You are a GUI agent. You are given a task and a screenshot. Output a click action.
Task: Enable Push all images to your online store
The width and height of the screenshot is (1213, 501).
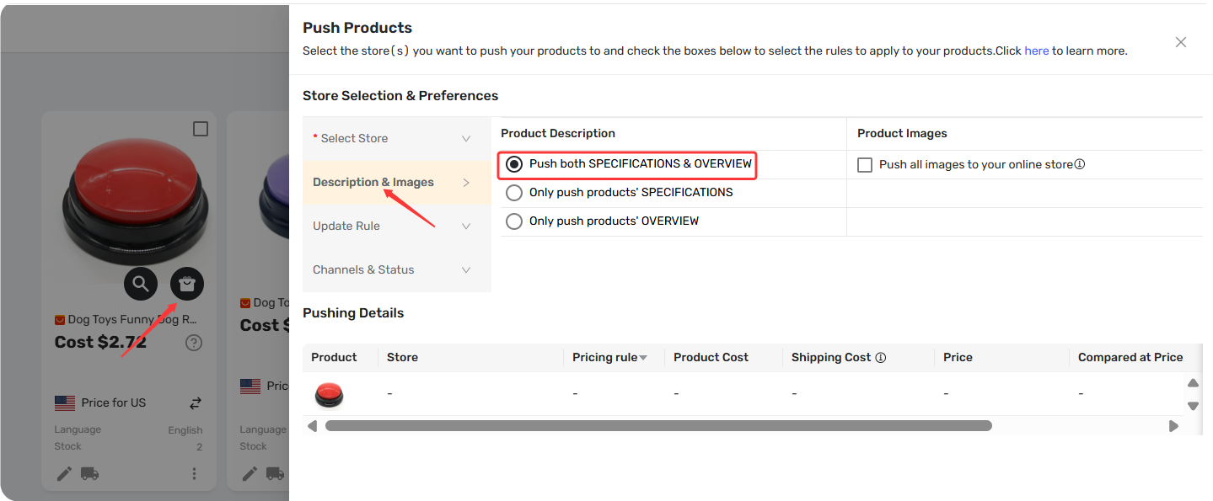click(865, 165)
